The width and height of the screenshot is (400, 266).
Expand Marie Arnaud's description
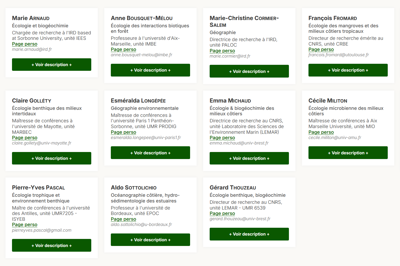coord(52,65)
